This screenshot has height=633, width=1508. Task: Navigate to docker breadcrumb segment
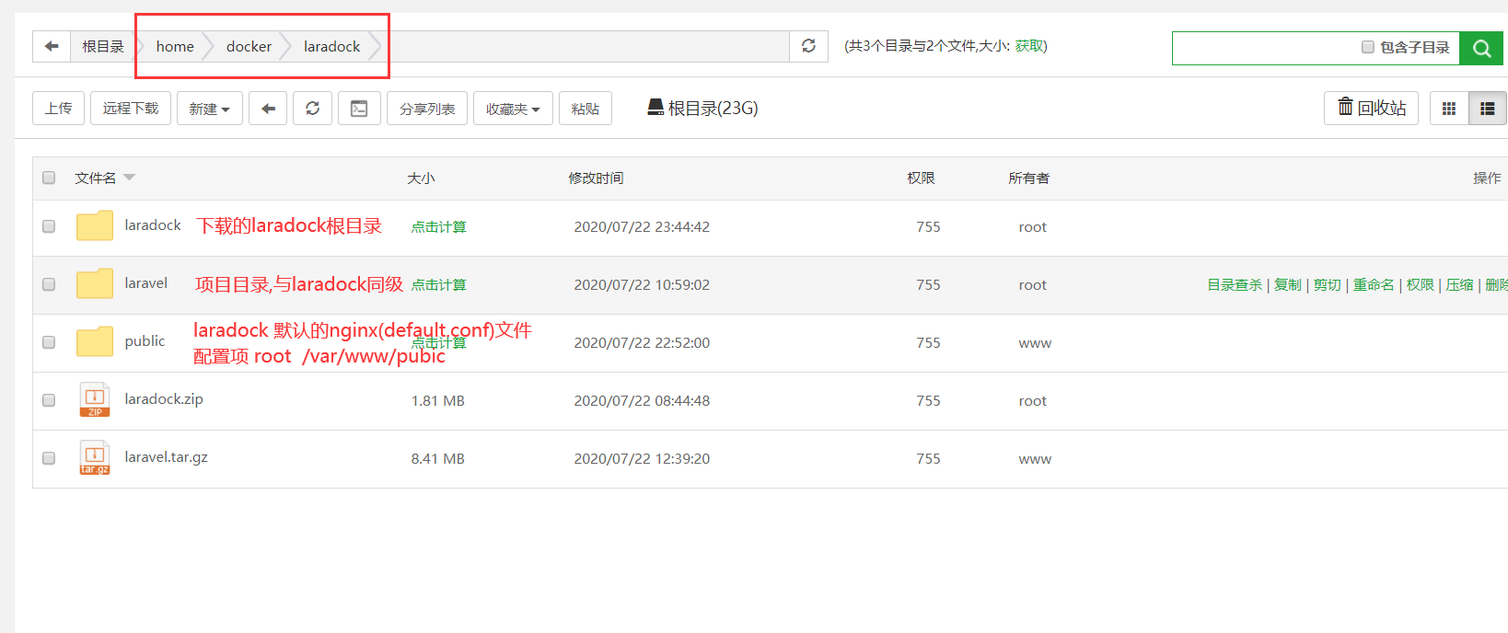pos(249,46)
